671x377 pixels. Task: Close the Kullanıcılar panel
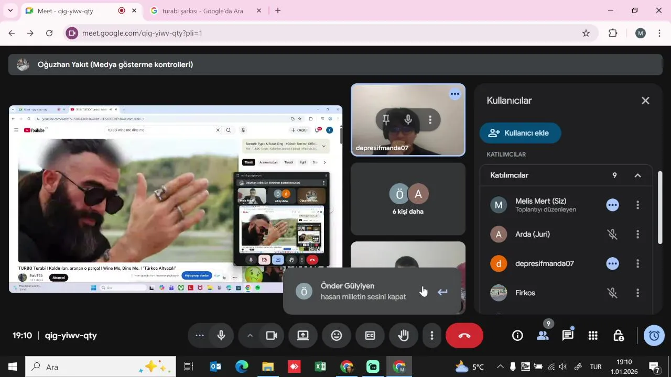(645, 101)
